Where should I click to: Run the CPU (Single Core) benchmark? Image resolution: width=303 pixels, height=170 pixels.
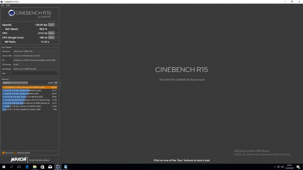tap(51, 37)
